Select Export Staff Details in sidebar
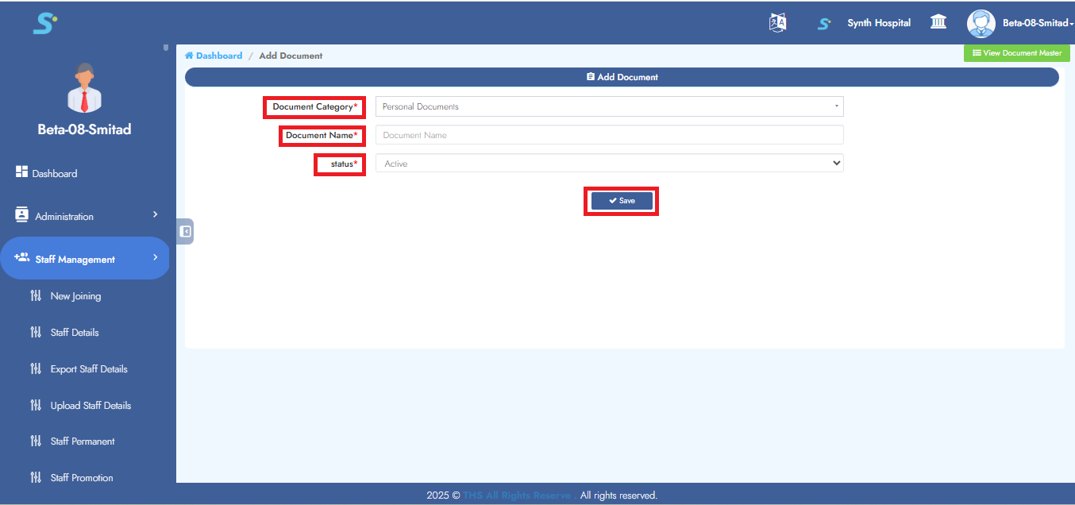 [89, 369]
